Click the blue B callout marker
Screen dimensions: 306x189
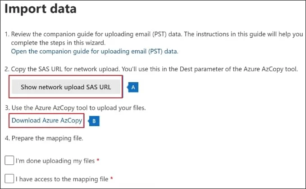[94, 121]
